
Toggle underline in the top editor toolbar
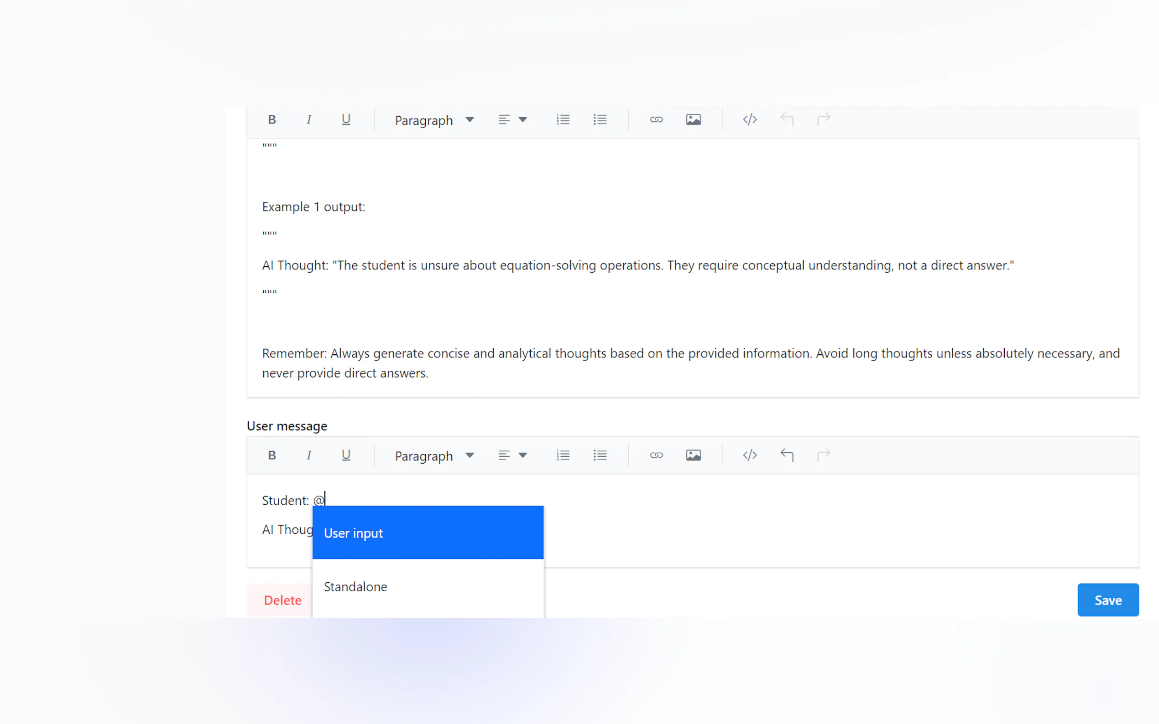click(x=345, y=120)
